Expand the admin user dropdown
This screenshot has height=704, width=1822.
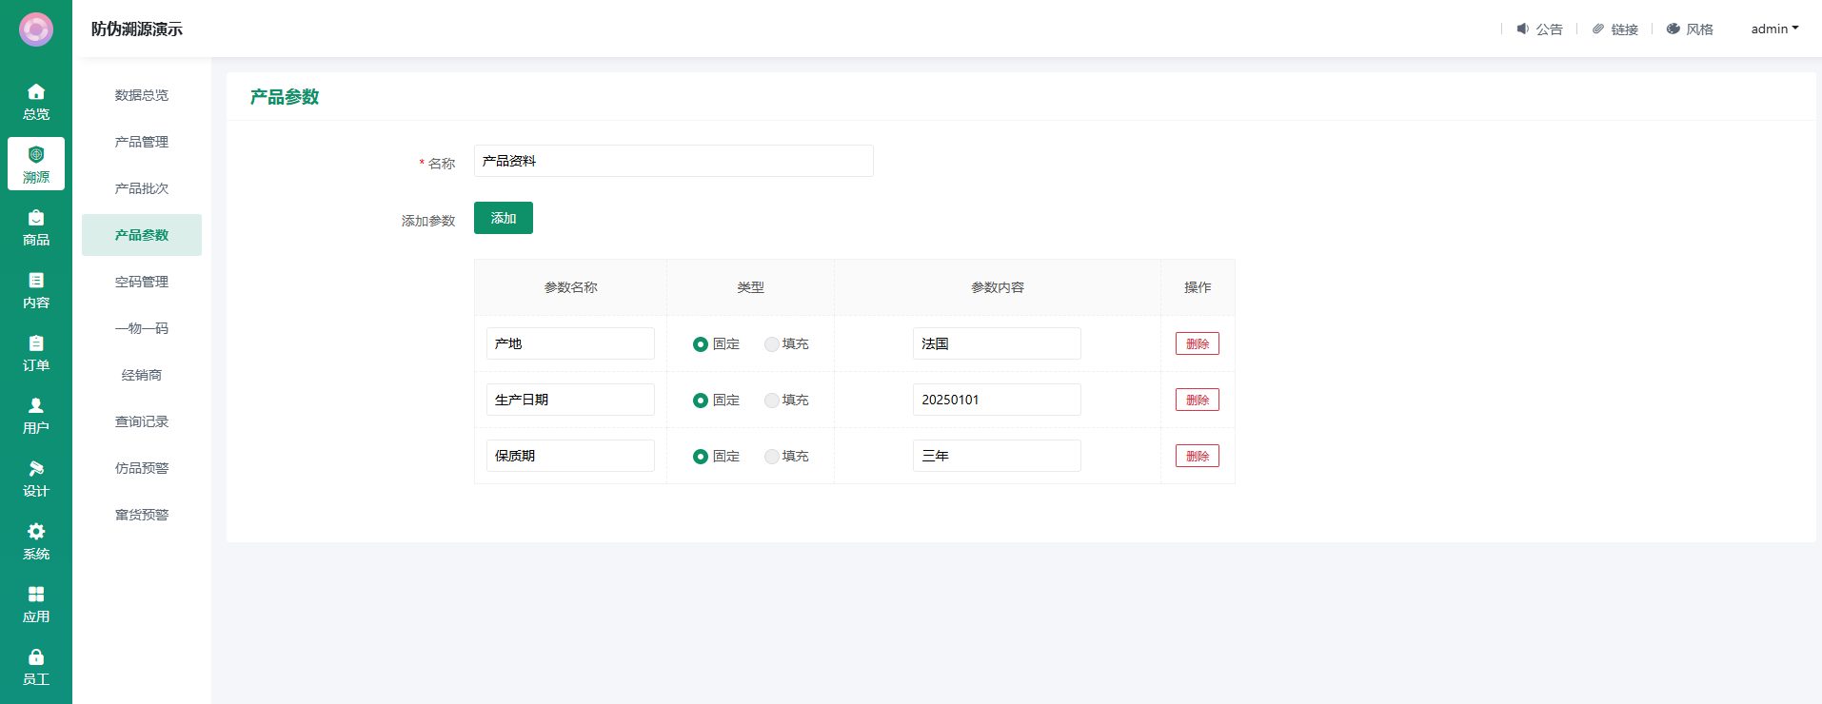coord(1774,29)
